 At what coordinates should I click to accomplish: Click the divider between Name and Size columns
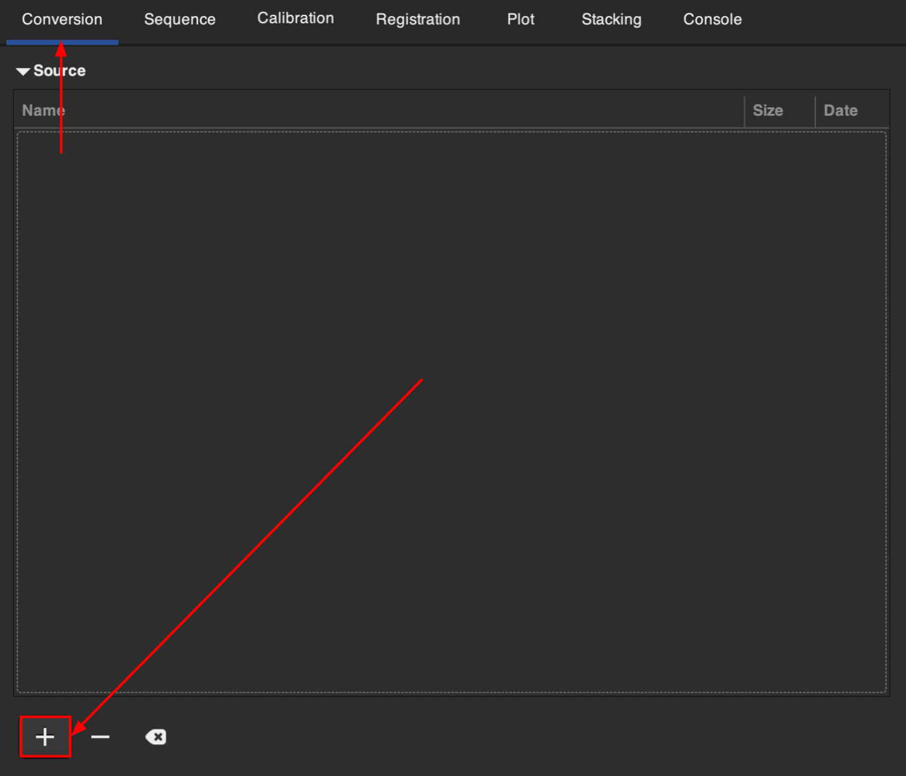tap(744, 111)
